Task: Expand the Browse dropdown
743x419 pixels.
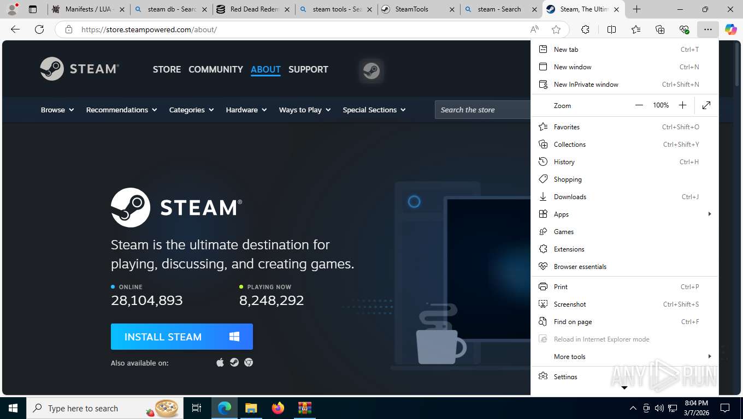Action: pyautogui.click(x=57, y=110)
